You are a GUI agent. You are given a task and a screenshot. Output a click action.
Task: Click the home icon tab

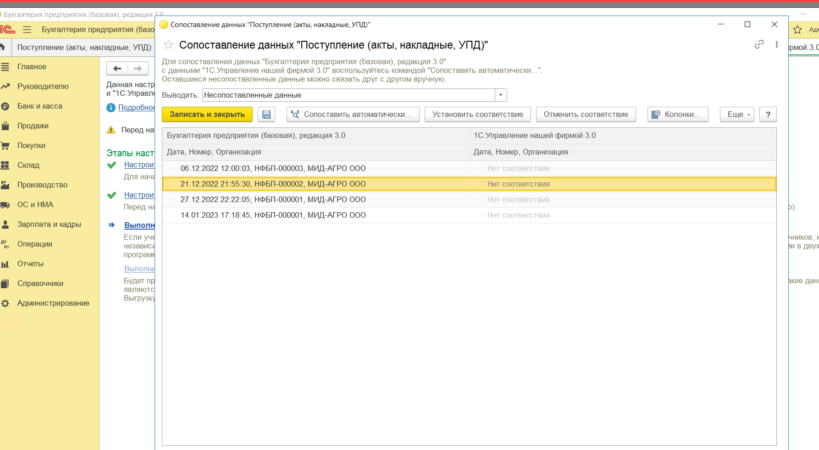coord(3,47)
